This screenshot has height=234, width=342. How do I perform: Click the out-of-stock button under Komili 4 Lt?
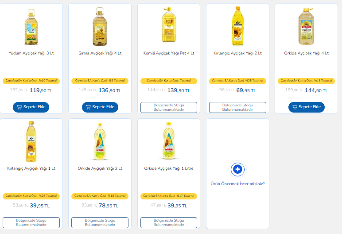point(169,107)
